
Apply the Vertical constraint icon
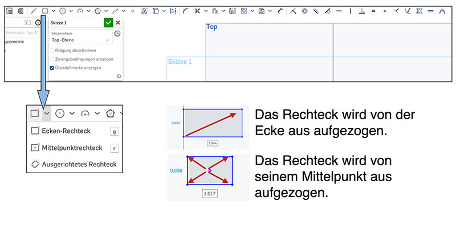(x=350, y=11)
